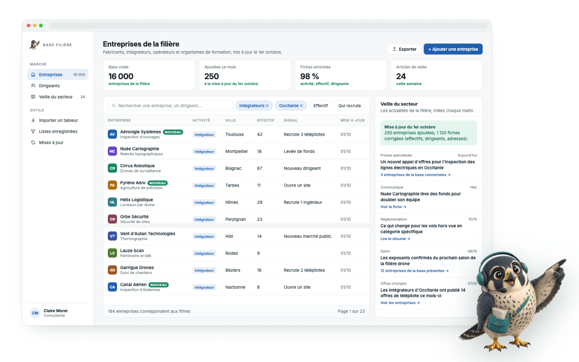This screenshot has width=579, height=362.
Task: Follow the 'Voir la fiche' link
Action: [x=393, y=207]
